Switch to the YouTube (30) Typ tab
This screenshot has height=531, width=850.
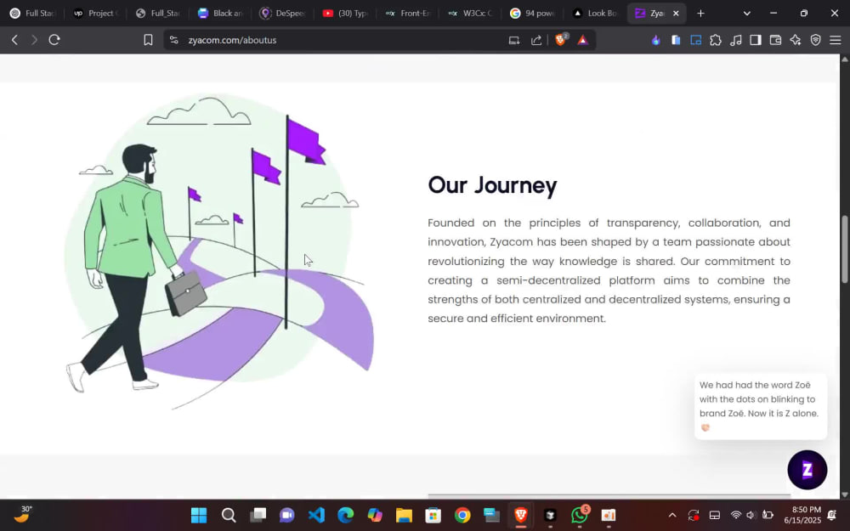pos(345,13)
